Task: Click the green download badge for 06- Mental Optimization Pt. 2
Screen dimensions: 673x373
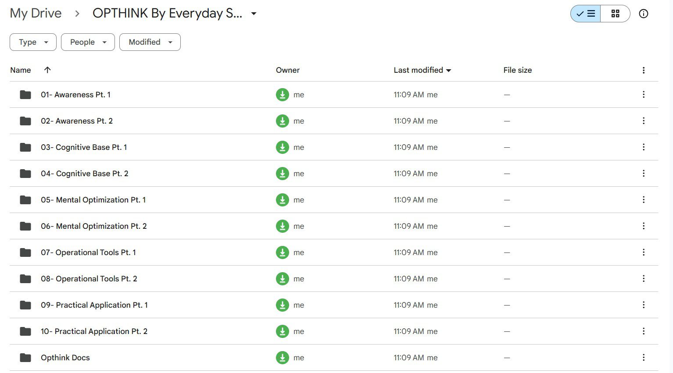Action: point(283,226)
